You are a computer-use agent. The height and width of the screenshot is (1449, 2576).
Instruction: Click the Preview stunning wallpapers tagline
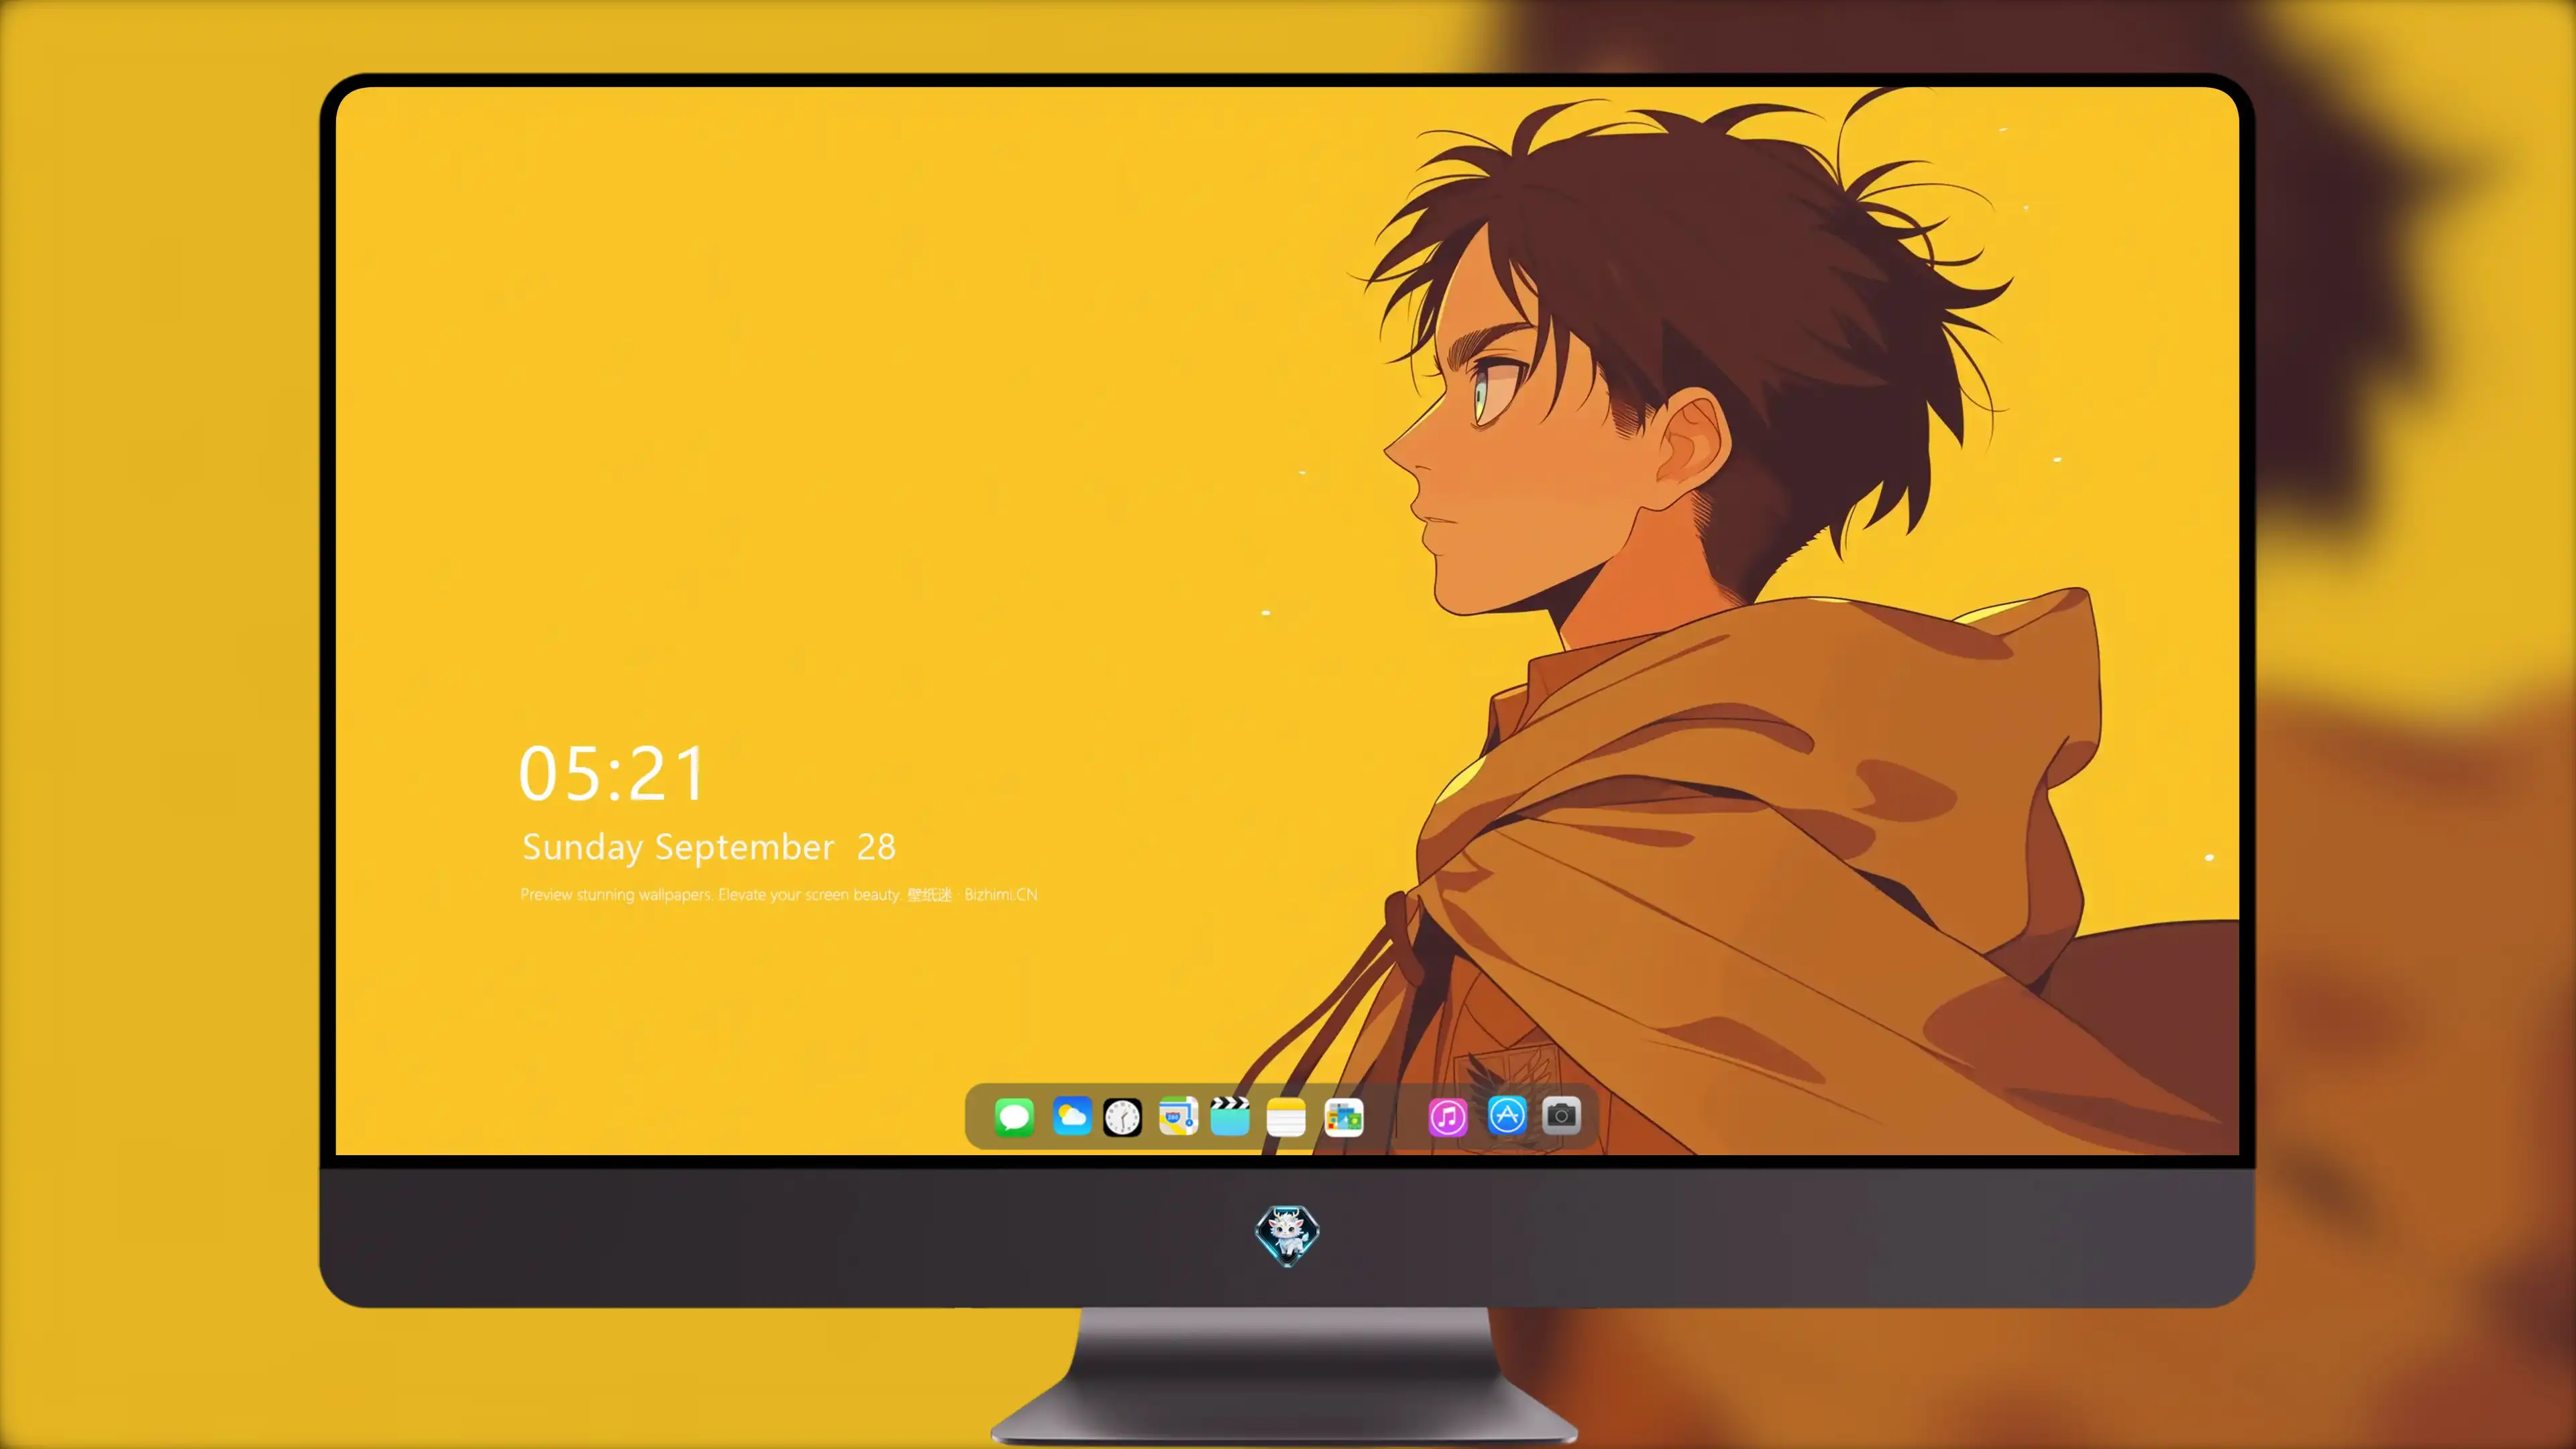[711, 894]
